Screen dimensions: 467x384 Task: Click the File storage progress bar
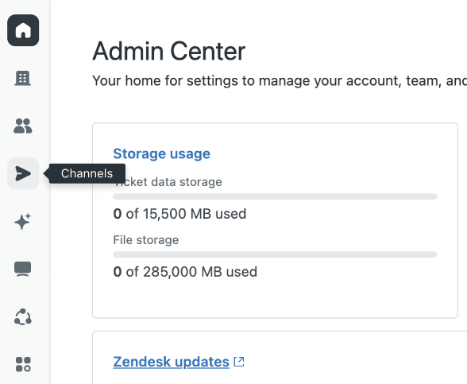(275, 254)
